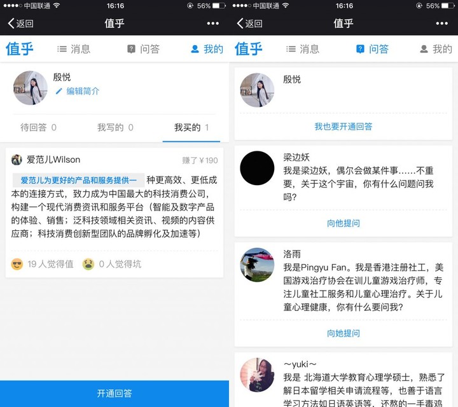Tap 爱范儿Wilson small avatar
The image size is (458, 407).
click(x=17, y=160)
